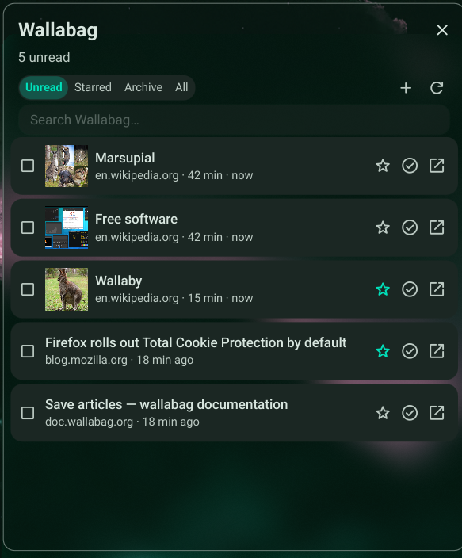Select the Marsupial article checkbox

(28, 166)
